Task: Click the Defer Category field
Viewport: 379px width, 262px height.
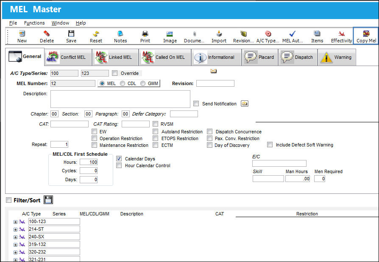Action: 184,114
